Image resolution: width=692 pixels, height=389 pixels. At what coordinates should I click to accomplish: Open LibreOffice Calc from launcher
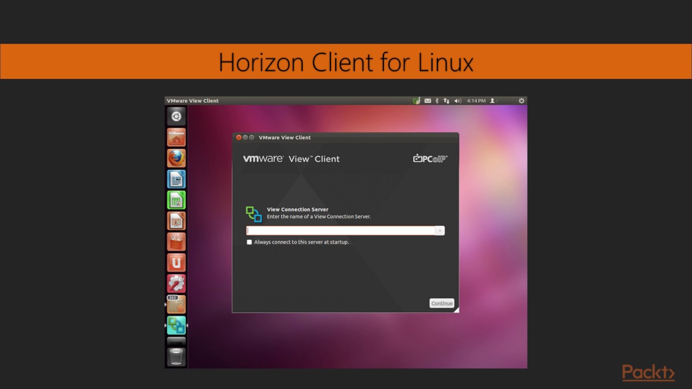click(x=176, y=200)
